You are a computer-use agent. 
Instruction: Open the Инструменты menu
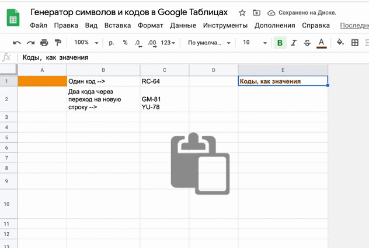click(x=225, y=26)
